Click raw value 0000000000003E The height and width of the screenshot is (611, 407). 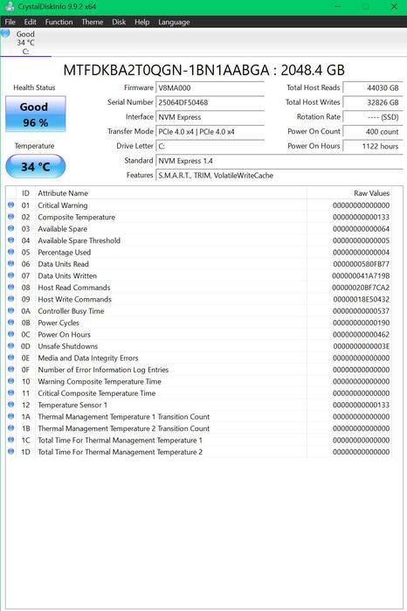(x=361, y=346)
